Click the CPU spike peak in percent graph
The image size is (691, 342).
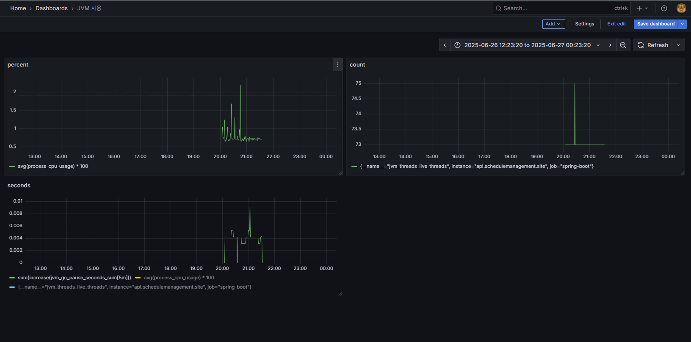tap(240, 86)
